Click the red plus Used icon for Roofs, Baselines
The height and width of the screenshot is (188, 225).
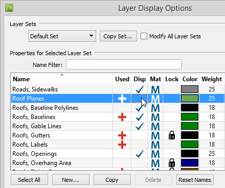[x=122, y=117]
